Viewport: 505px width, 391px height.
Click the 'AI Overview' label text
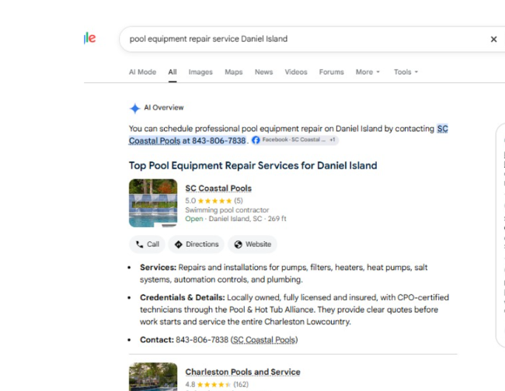164,108
